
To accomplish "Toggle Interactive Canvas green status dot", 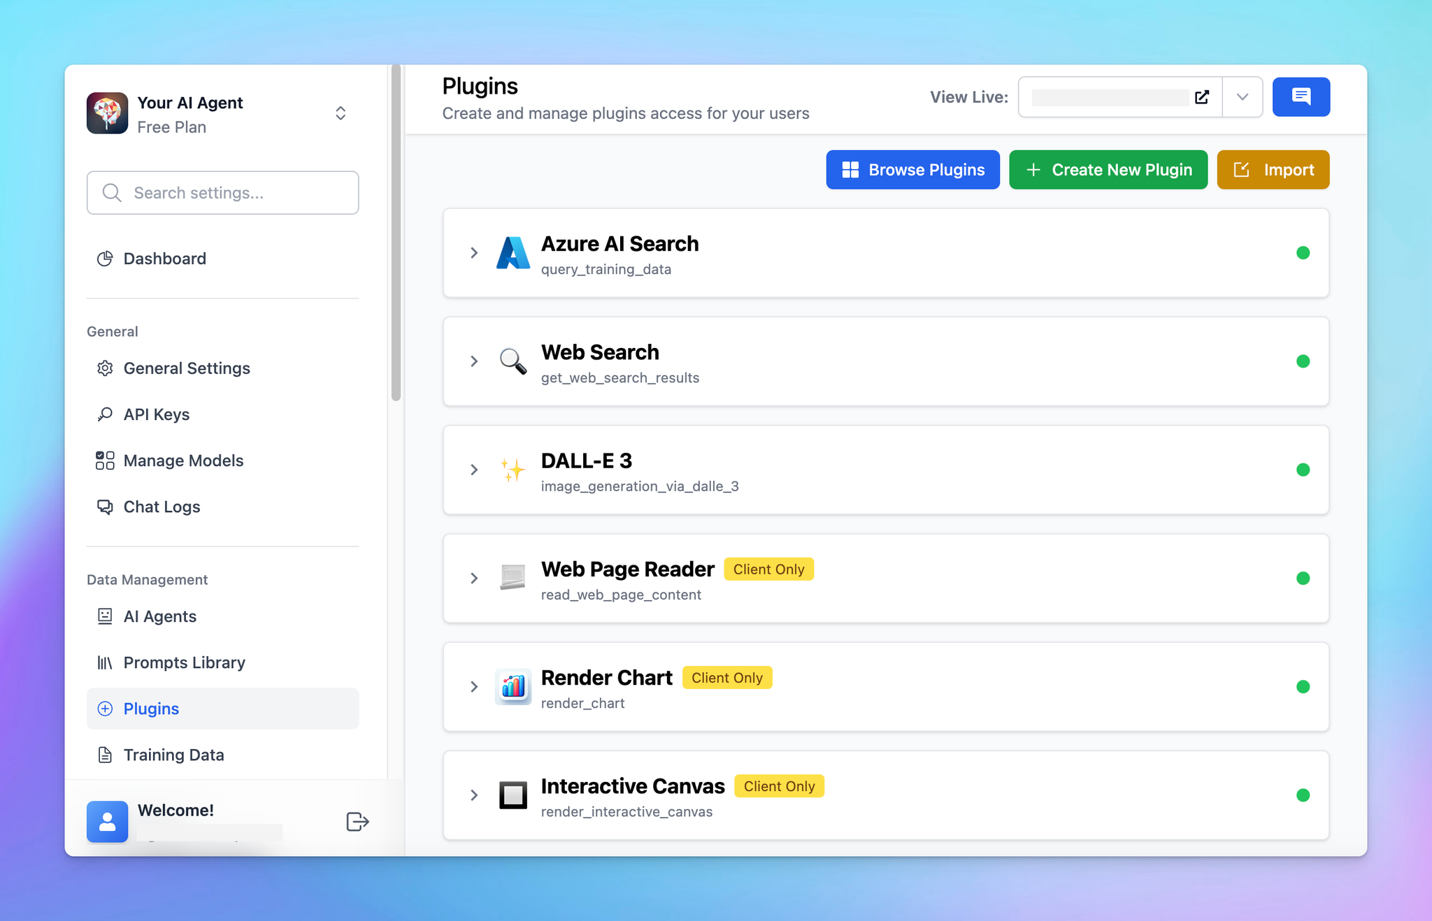I will [x=1303, y=795].
